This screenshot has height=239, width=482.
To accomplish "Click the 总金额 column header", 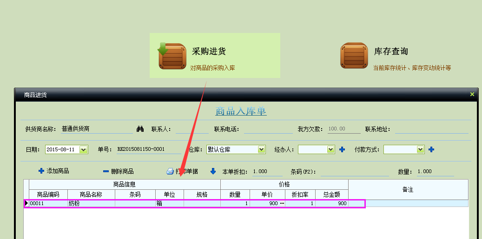I will pos(332,194).
